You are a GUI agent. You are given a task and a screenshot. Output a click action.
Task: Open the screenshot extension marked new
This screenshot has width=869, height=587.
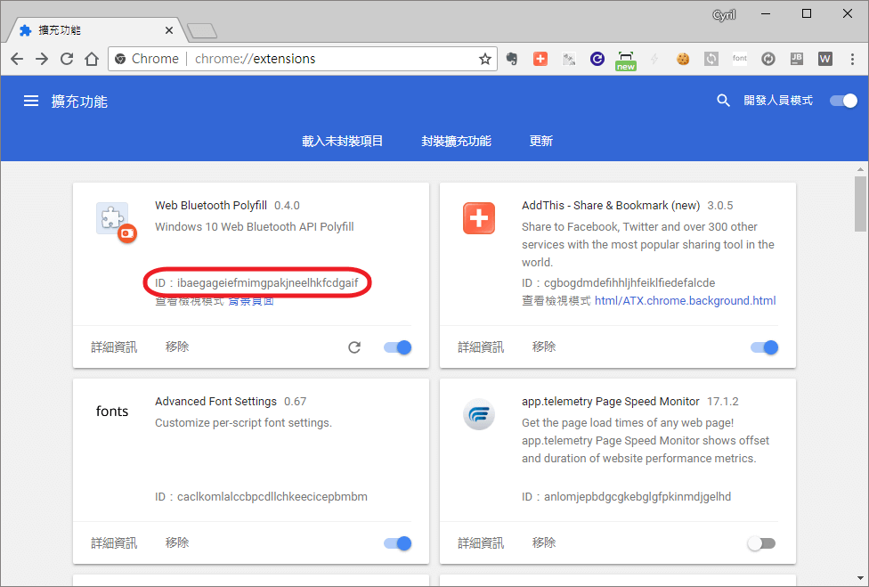[626, 61]
